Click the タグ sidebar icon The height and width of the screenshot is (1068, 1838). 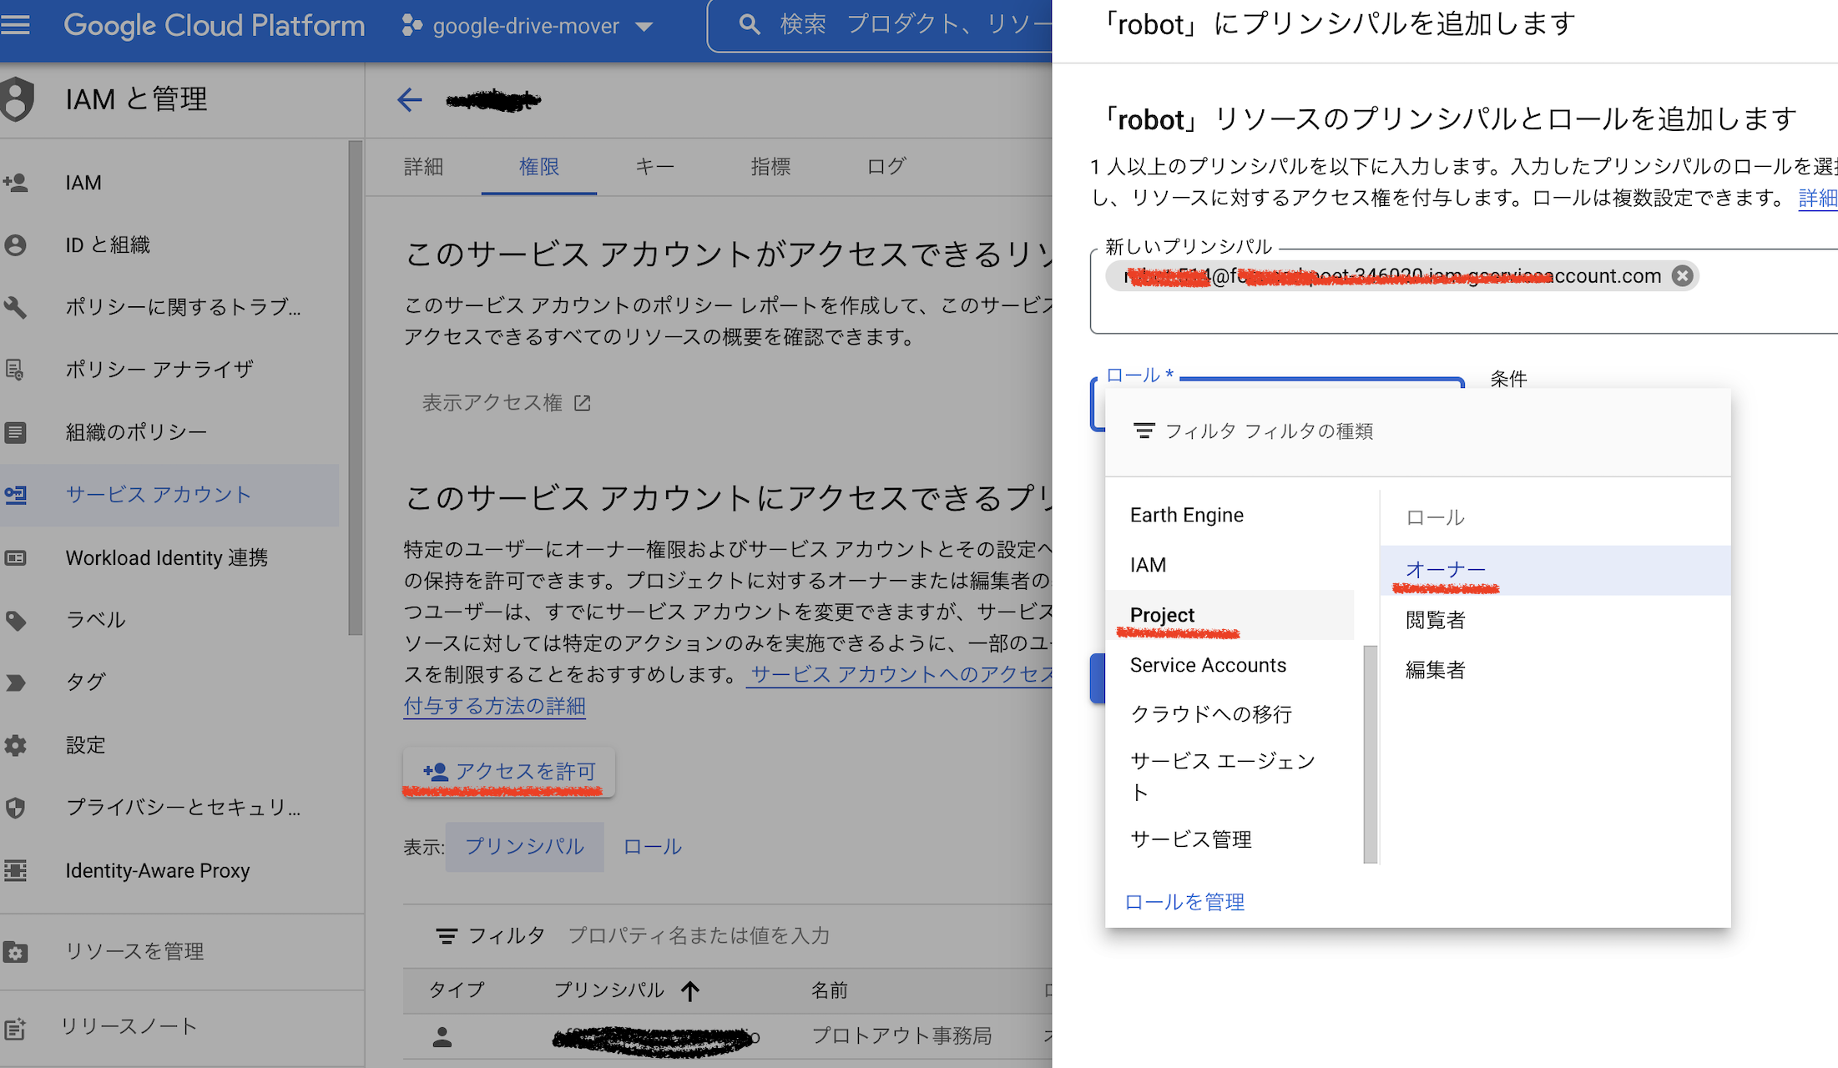coord(17,682)
